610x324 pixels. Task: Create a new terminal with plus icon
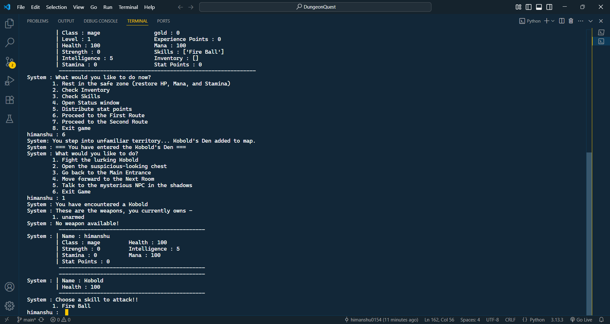click(546, 21)
